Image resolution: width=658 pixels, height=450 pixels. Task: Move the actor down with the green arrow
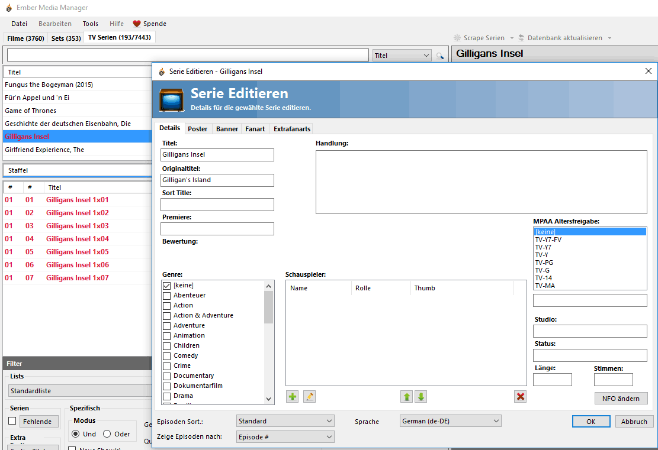pos(421,396)
